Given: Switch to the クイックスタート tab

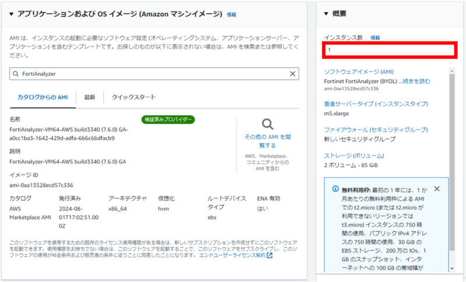Looking at the screenshot, I should (x=133, y=97).
